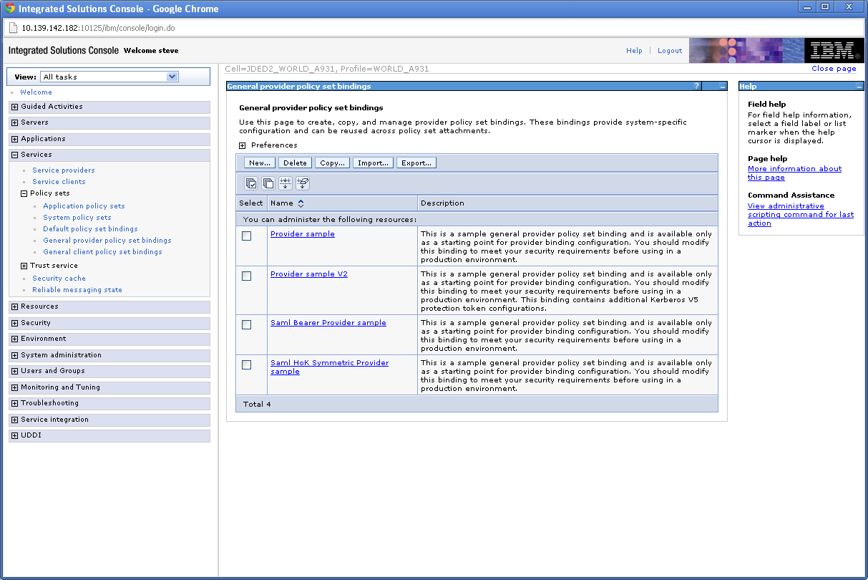This screenshot has width=868, height=580.
Task: Clear the table filter values
Action: point(303,183)
